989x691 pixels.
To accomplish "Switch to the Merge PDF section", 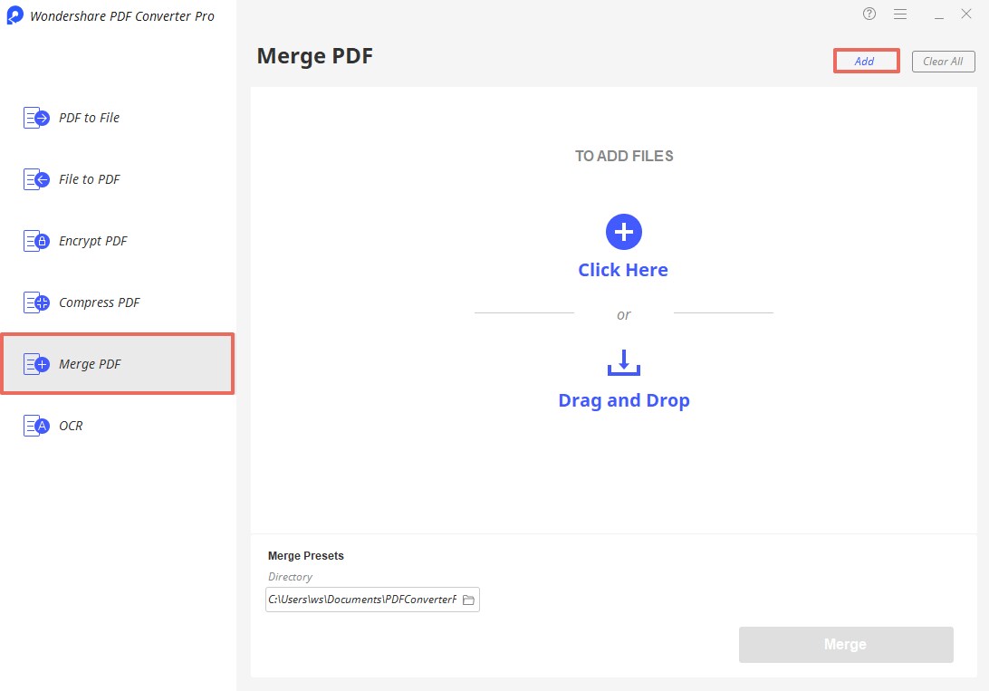I will point(91,363).
